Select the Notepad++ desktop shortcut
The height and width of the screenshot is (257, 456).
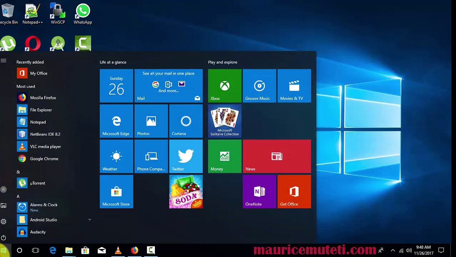click(32, 14)
